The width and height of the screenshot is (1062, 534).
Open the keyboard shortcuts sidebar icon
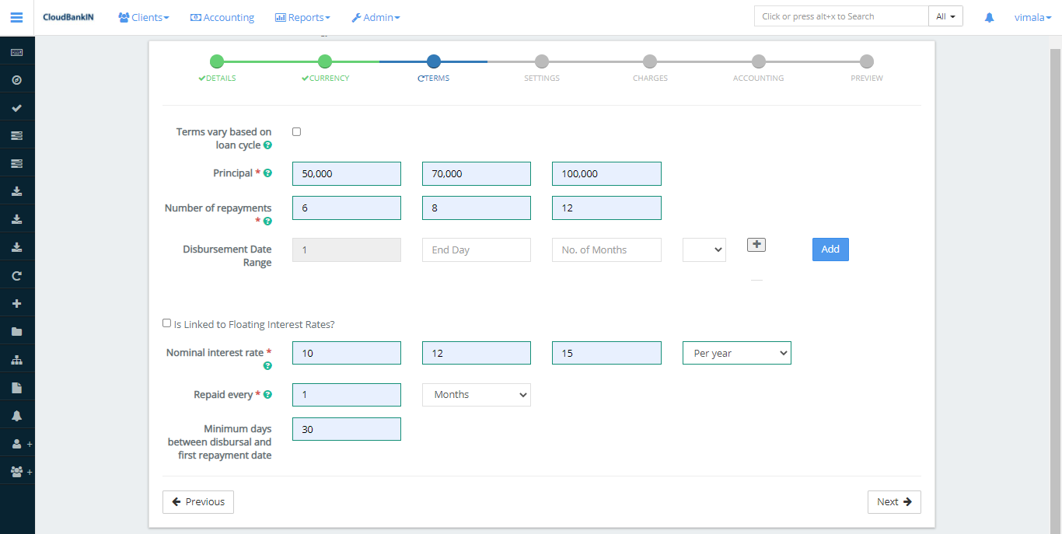coord(16,52)
